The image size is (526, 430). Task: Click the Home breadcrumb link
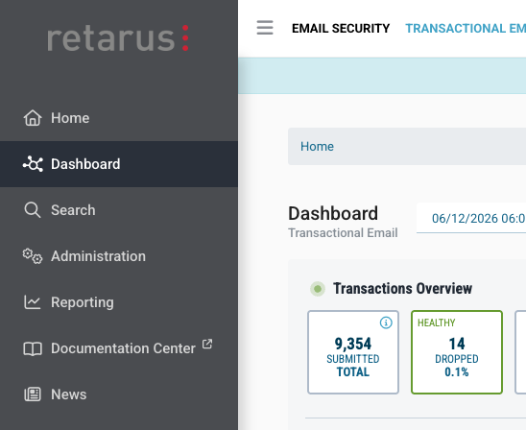click(x=317, y=146)
